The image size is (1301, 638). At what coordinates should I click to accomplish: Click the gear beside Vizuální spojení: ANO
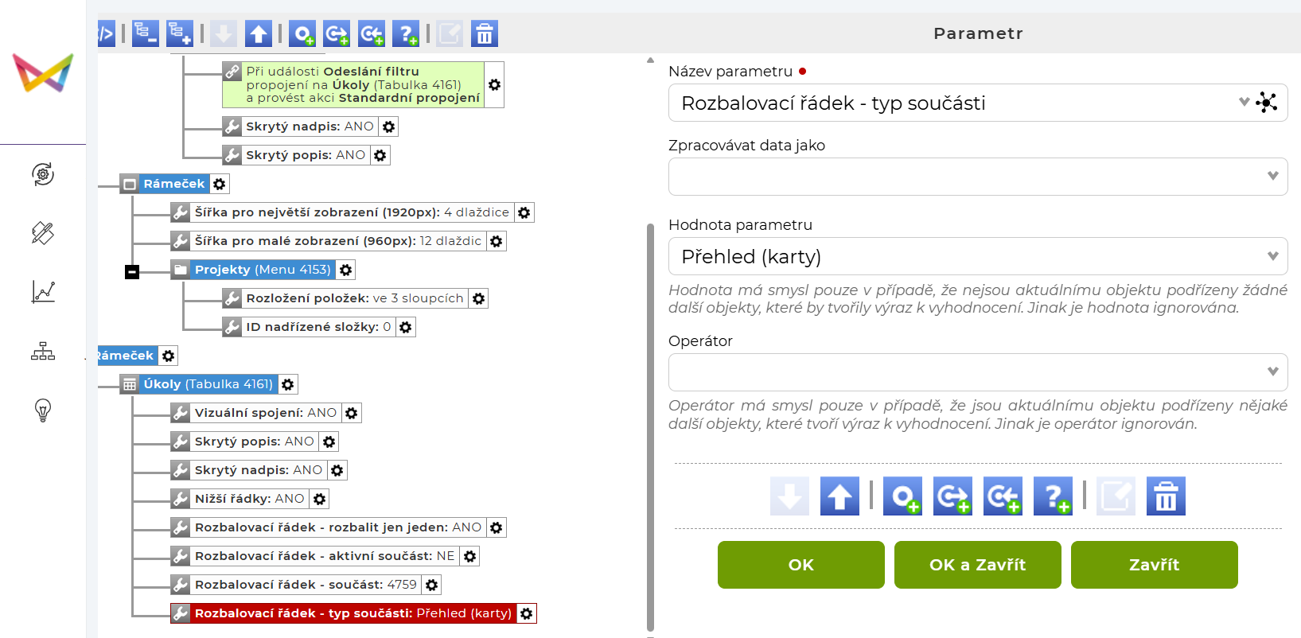352,413
